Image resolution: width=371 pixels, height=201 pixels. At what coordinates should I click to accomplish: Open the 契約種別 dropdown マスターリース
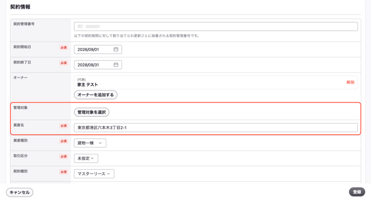94,174
